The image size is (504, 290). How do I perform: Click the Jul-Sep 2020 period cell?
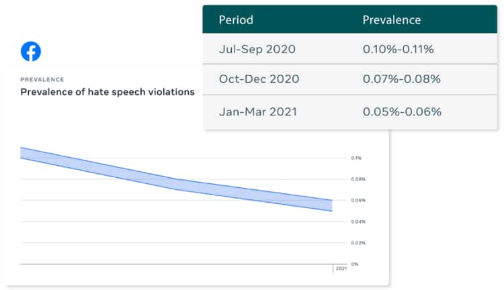click(257, 49)
